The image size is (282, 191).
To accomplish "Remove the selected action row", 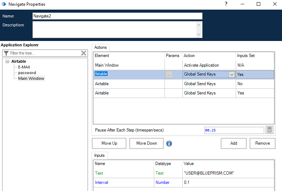I will pyautogui.click(x=262, y=143).
